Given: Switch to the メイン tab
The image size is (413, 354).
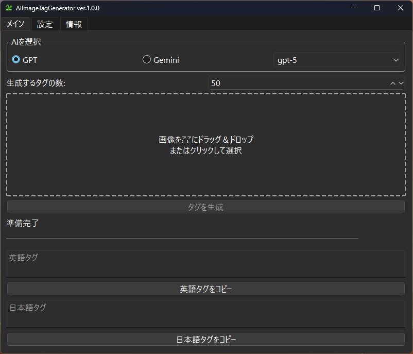Looking at the screenshot, I should pos(15,24).
